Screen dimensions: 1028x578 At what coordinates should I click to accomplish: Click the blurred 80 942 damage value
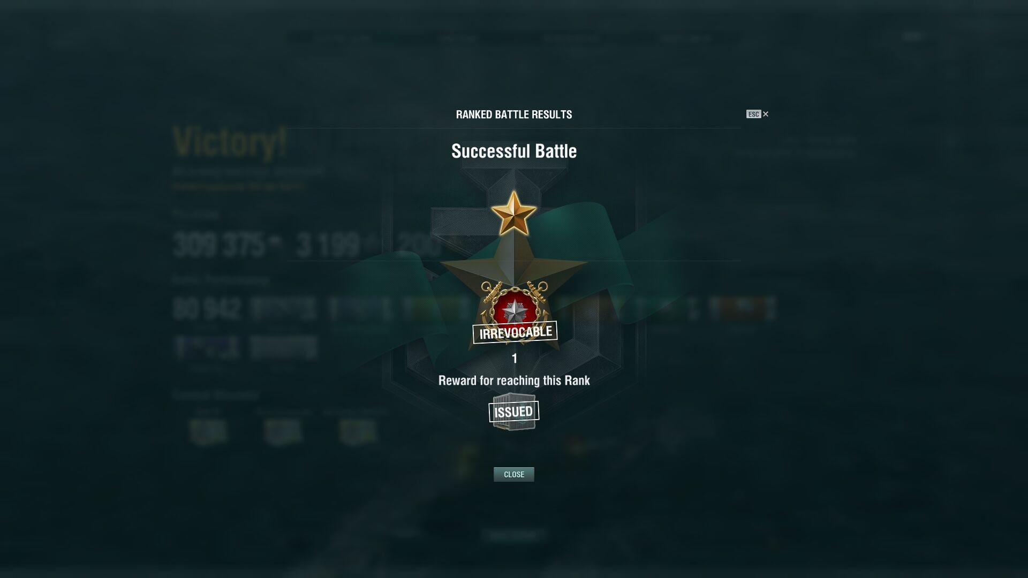[207, 310]
